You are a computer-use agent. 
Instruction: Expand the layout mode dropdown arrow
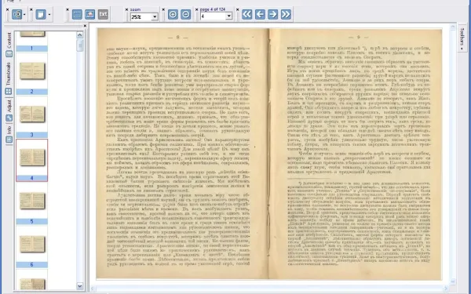click(24, 14)
